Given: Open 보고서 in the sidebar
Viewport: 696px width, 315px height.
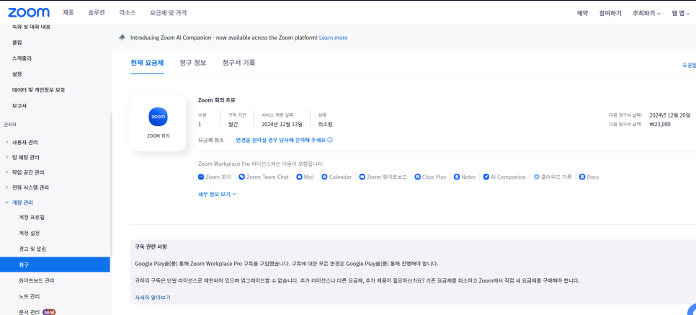Looking at the screenshot, I should pyautogui.click(x=19, y=106).
